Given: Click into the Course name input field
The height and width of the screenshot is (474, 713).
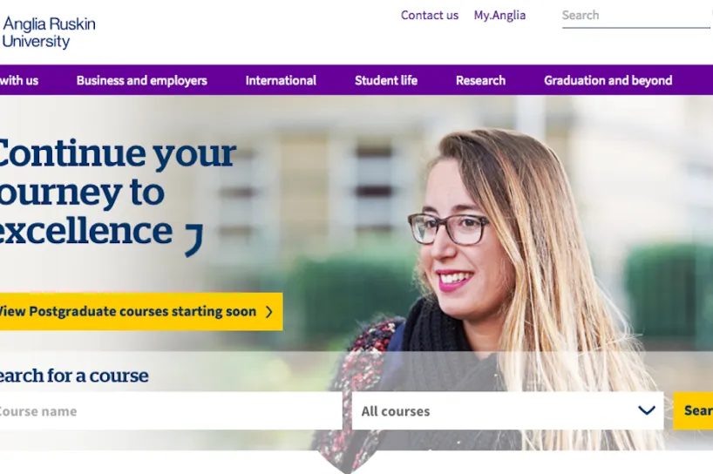Looking at the screenshot, I should click(171, 411).
